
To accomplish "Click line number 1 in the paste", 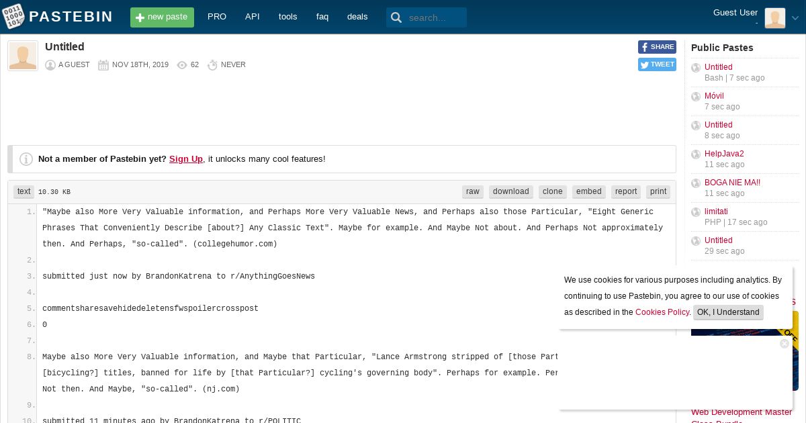I will coord(31,212).
